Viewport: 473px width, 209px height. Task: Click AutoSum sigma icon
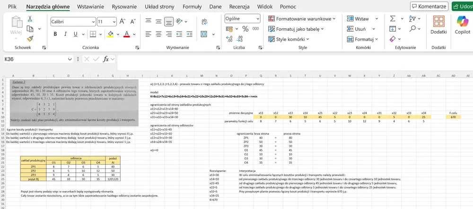pyautogui.click(x=393, y=19)
